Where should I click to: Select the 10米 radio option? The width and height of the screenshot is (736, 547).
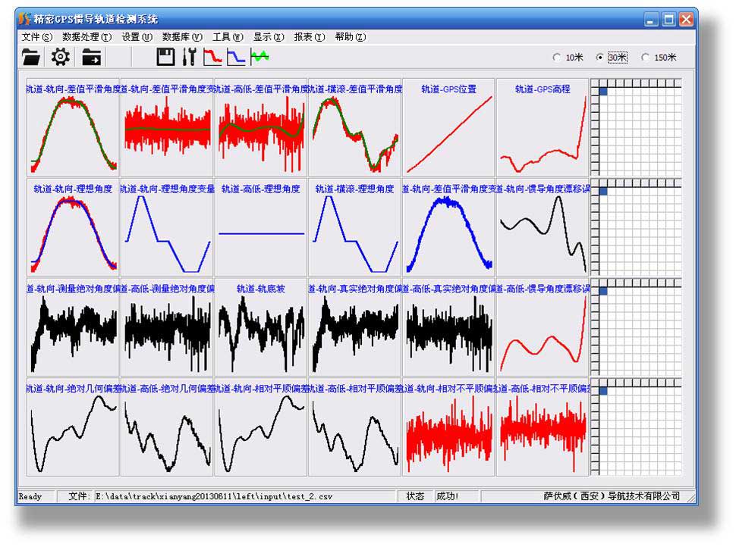pyautogui.click(x=568, y=57)
